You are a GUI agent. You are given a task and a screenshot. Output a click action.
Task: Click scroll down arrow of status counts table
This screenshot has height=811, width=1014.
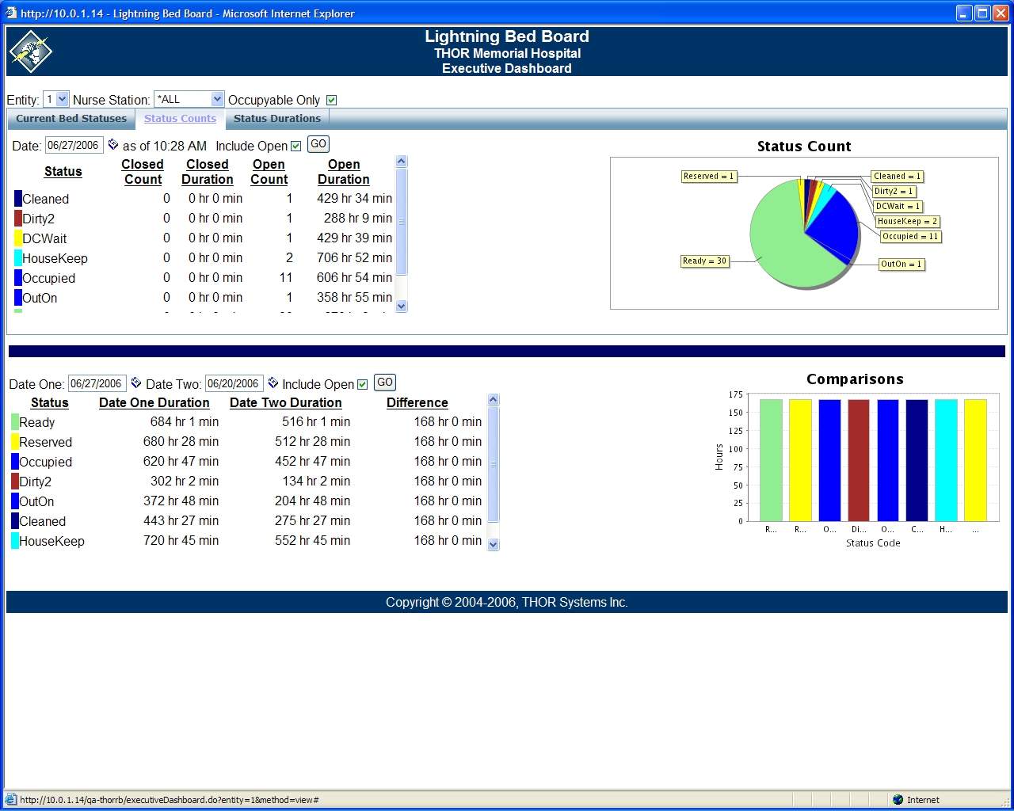(x=401, y=307)
